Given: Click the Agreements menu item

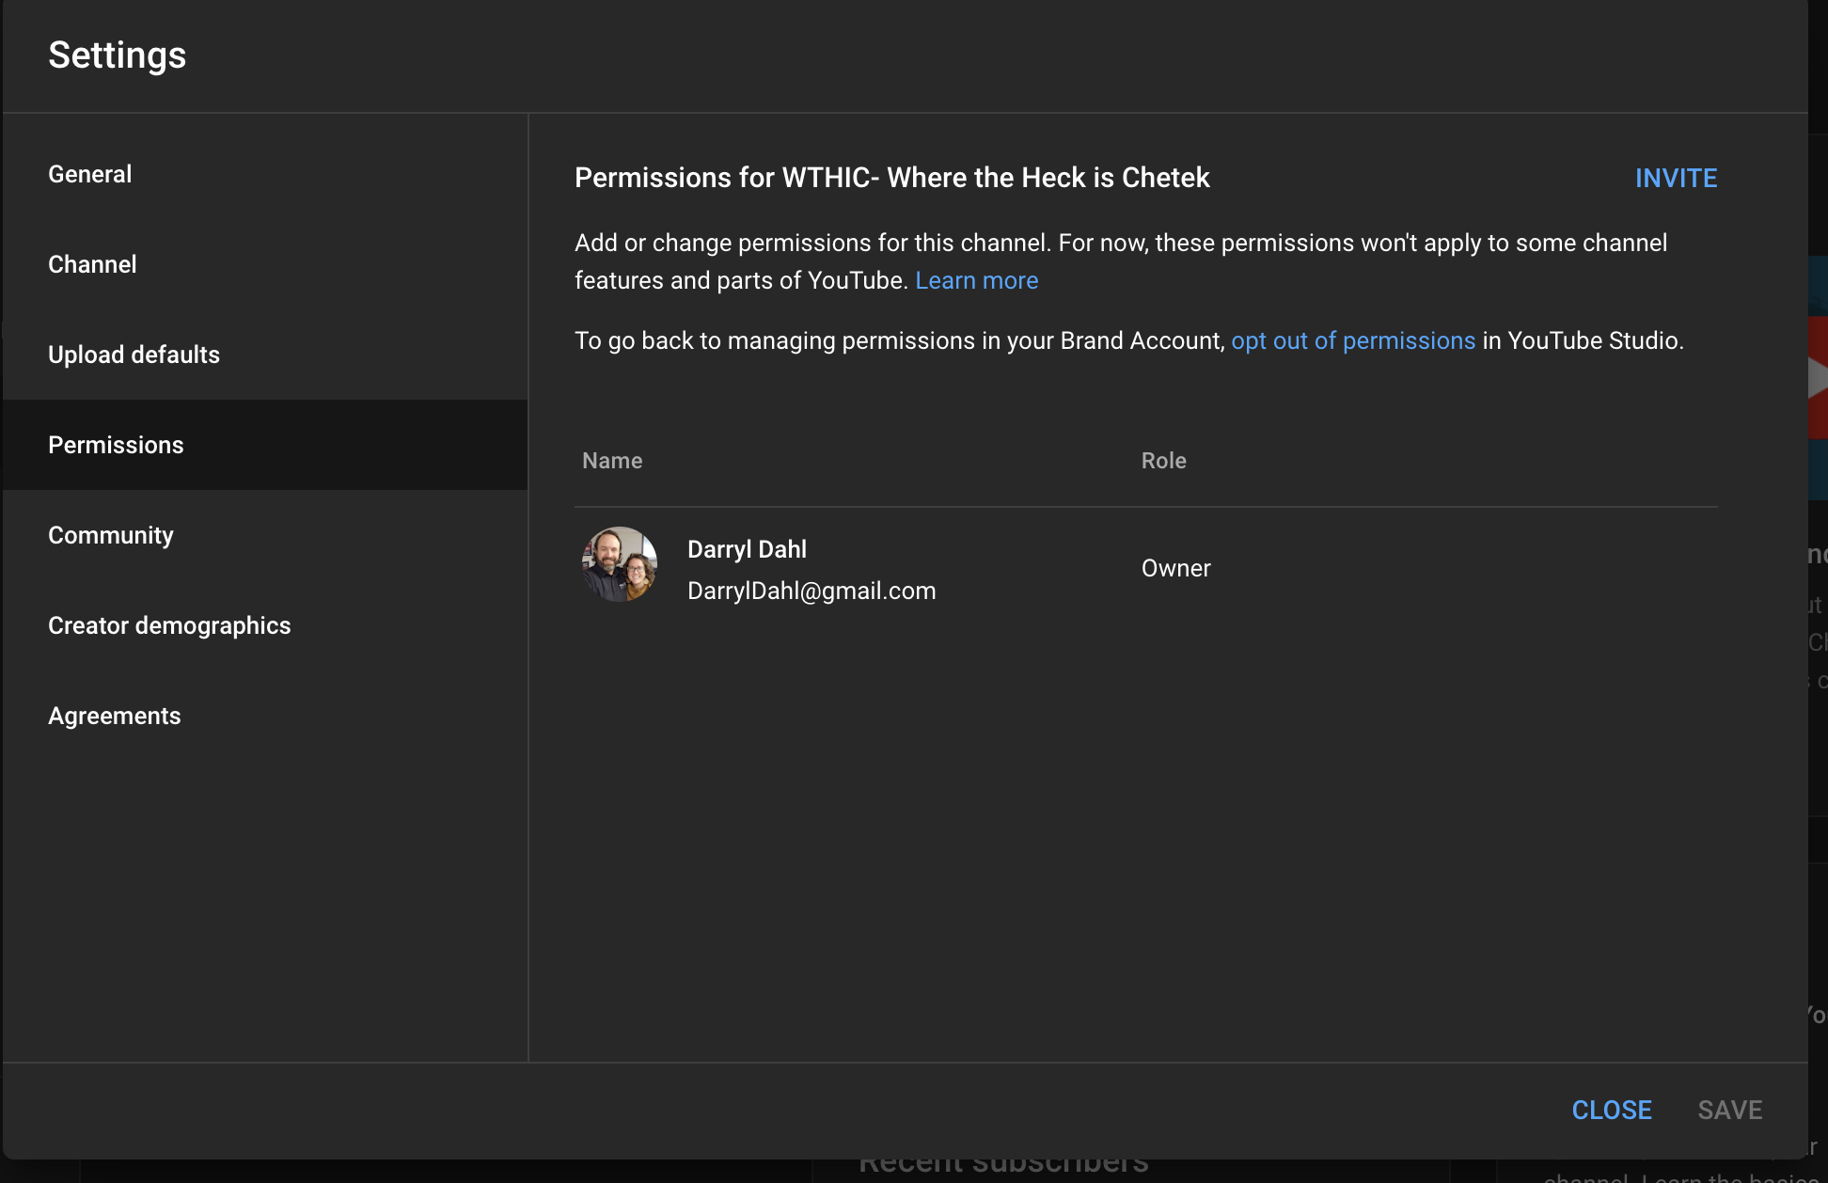Looking at the screenshot, I should tap(115, 716).
